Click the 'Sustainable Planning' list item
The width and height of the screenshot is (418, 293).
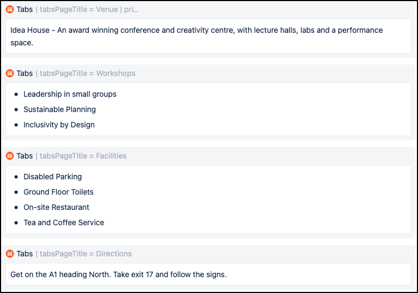(x=59, y=109)
